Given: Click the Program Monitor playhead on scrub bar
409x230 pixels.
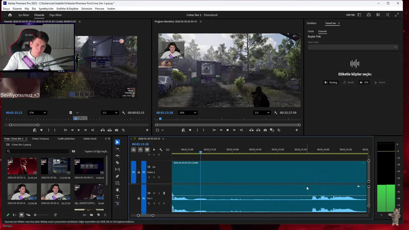Looking at the screenshot, I should (x=160, y=119).
